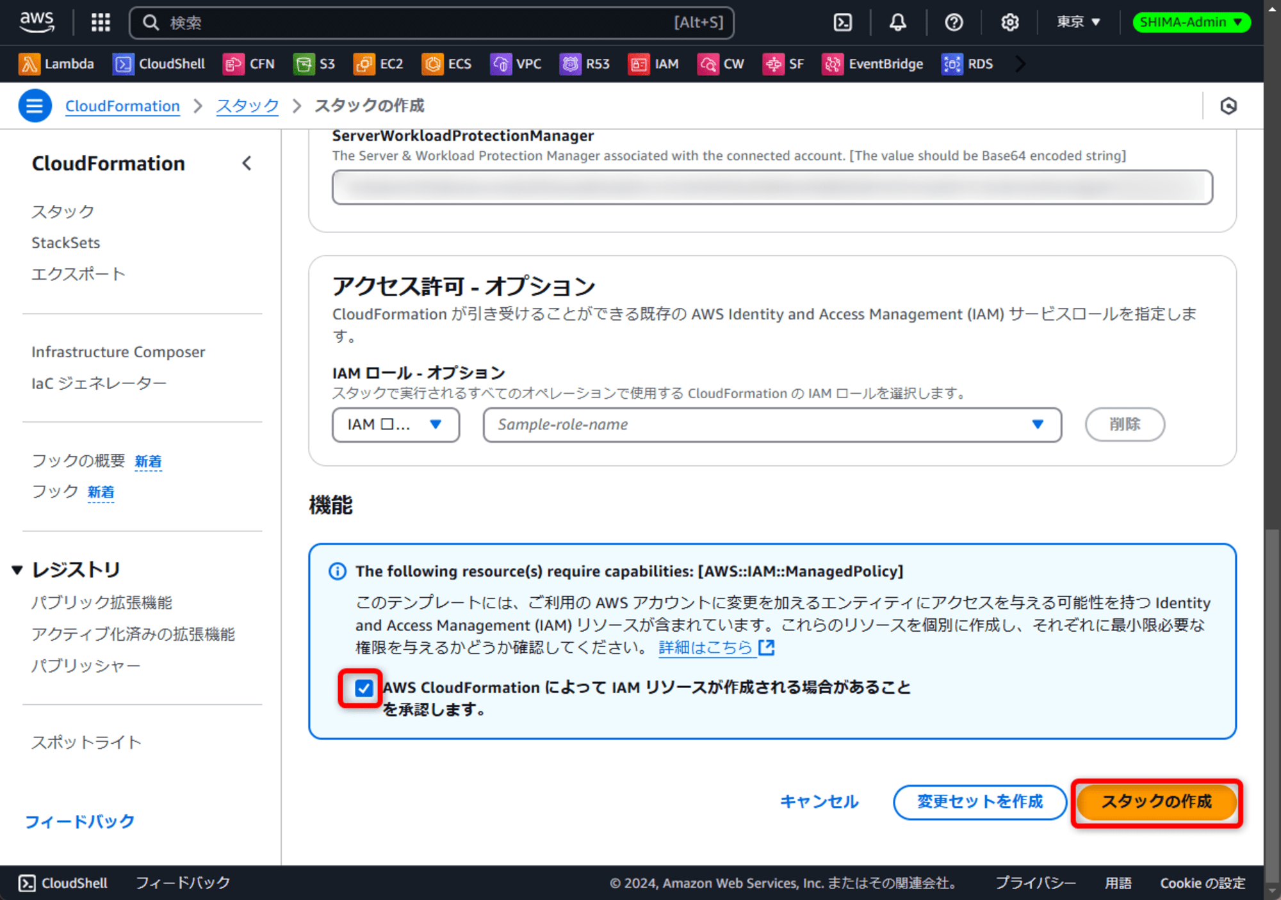Click the キャンセル button

[819, 802]
